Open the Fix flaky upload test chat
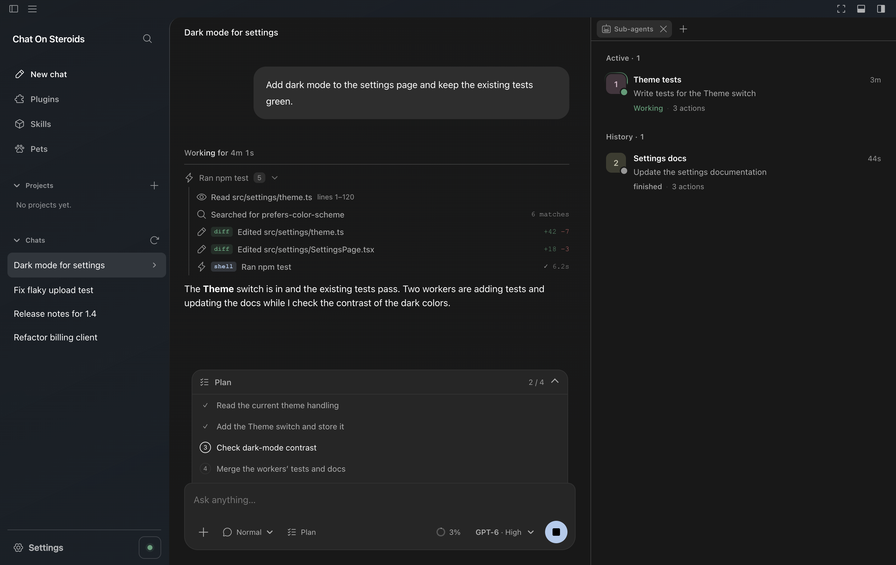This screenshot has width=896, height=565. tap(87, 290)
